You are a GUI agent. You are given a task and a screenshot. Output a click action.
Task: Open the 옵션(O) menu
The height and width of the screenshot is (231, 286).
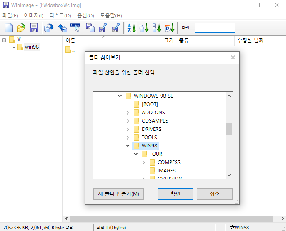point(85,16)
